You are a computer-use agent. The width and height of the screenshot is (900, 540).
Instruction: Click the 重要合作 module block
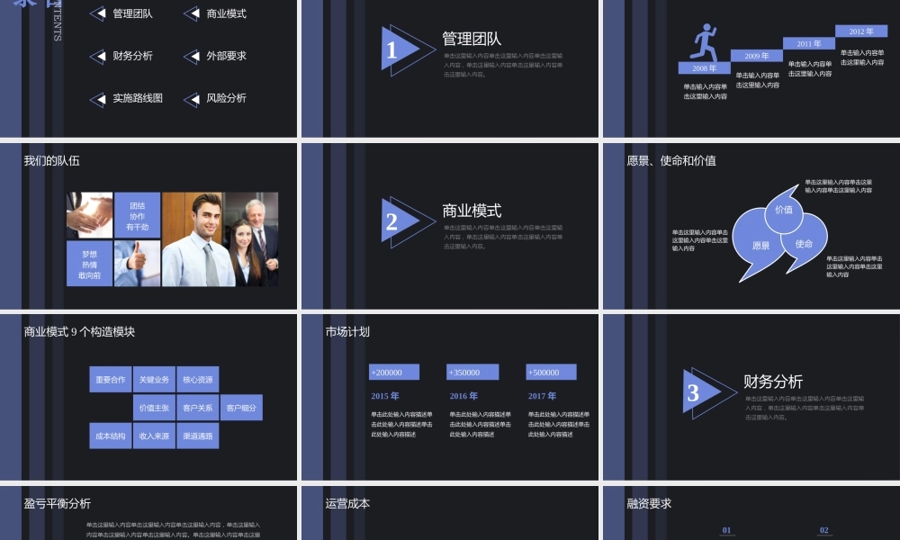pos(110,379)
